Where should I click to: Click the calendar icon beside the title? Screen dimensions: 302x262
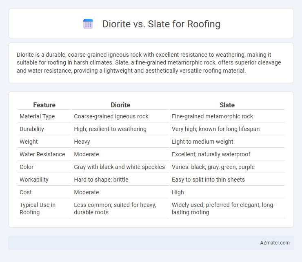88,24
